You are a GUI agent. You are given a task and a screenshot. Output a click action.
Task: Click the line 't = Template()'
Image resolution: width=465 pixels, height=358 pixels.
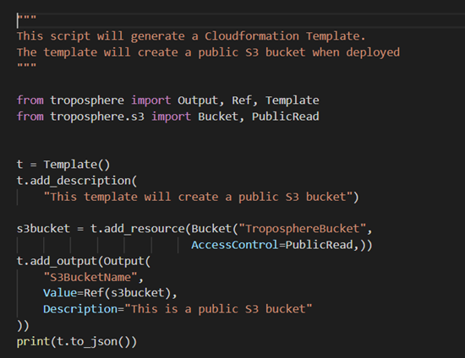point(63,165)
